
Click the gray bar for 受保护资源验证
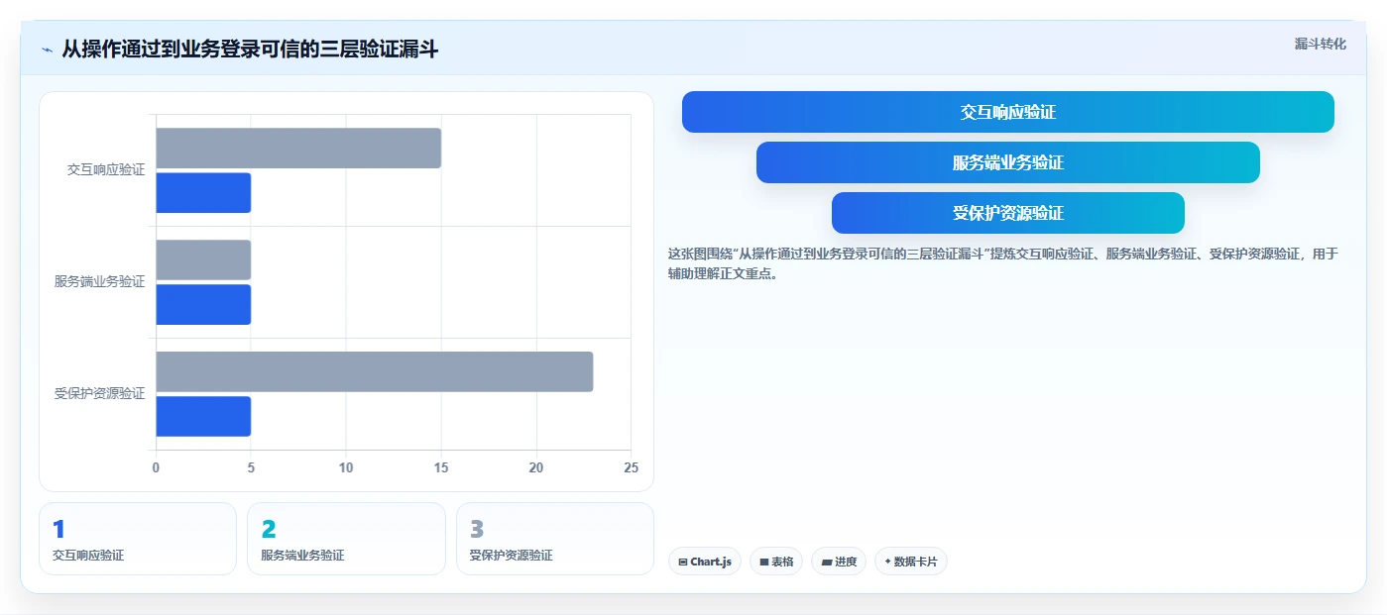click(375, 371)
